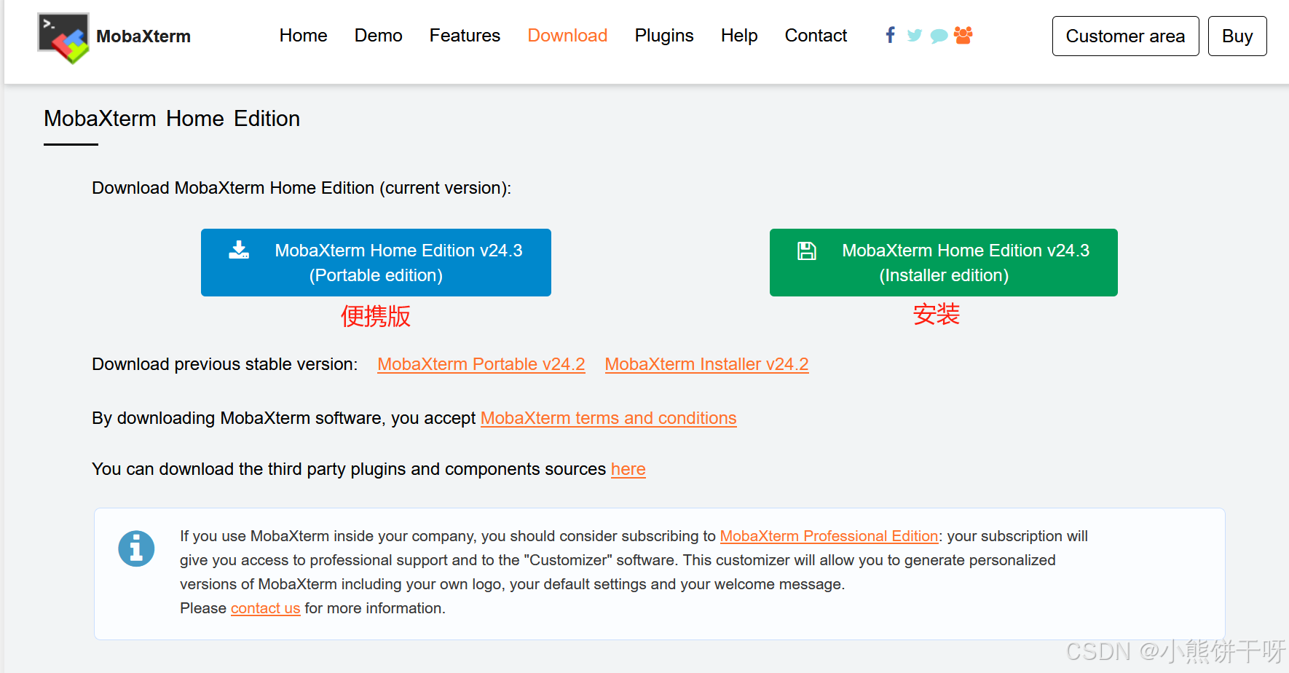Go to the Home menu item
1289x673 pixels.
303,36
